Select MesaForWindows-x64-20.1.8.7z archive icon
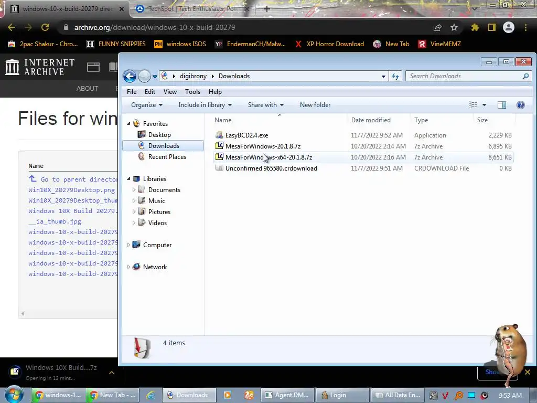The height and width of the screenshot is (403, 537). pos(219,157)
